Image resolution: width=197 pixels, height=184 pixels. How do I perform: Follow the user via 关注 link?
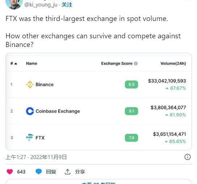point(67,5)
